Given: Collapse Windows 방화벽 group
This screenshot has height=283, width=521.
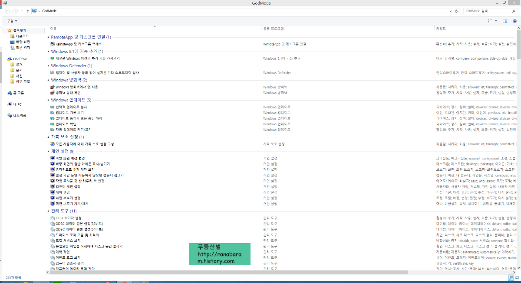Looking at the screenshot, I should tap(48, 80).
